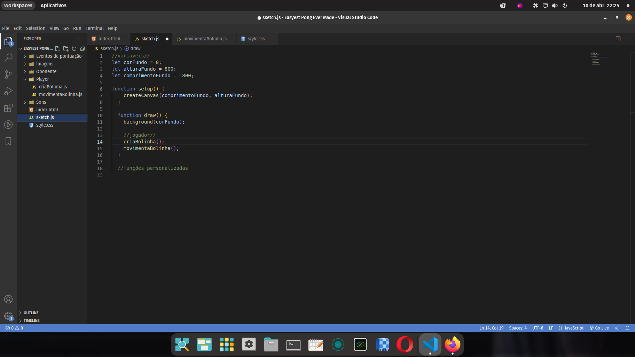Collapse the EASYEST PONG project root
635x357 pixels.
36,49
